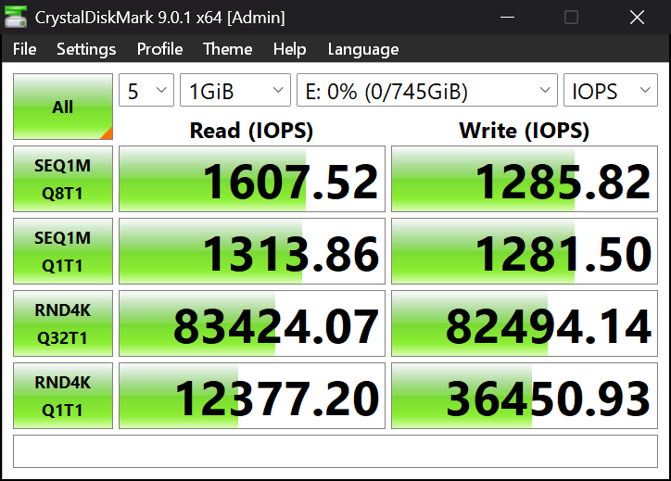This screenshot has width=671, height=481.
Task: Start the RND4K Q32T1 test
Action: [x=63, y=323]
